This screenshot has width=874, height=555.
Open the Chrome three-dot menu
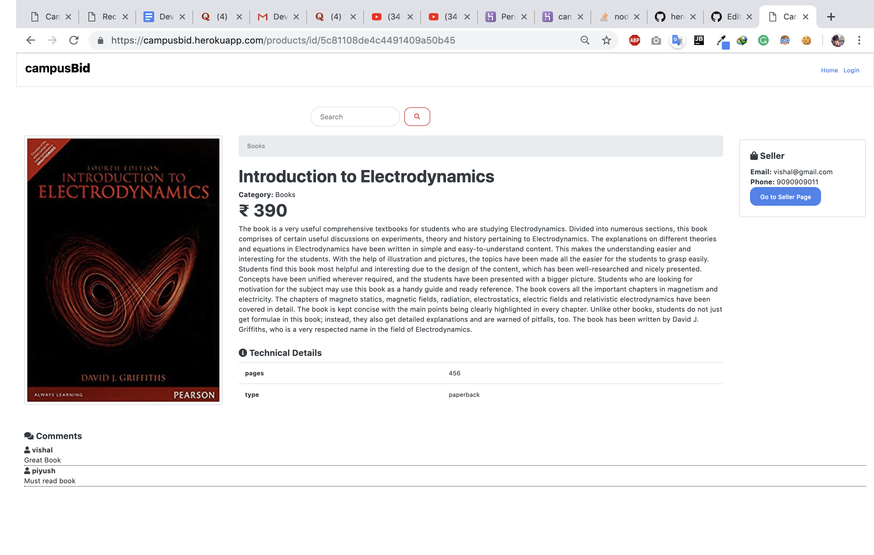click(859, 40)
